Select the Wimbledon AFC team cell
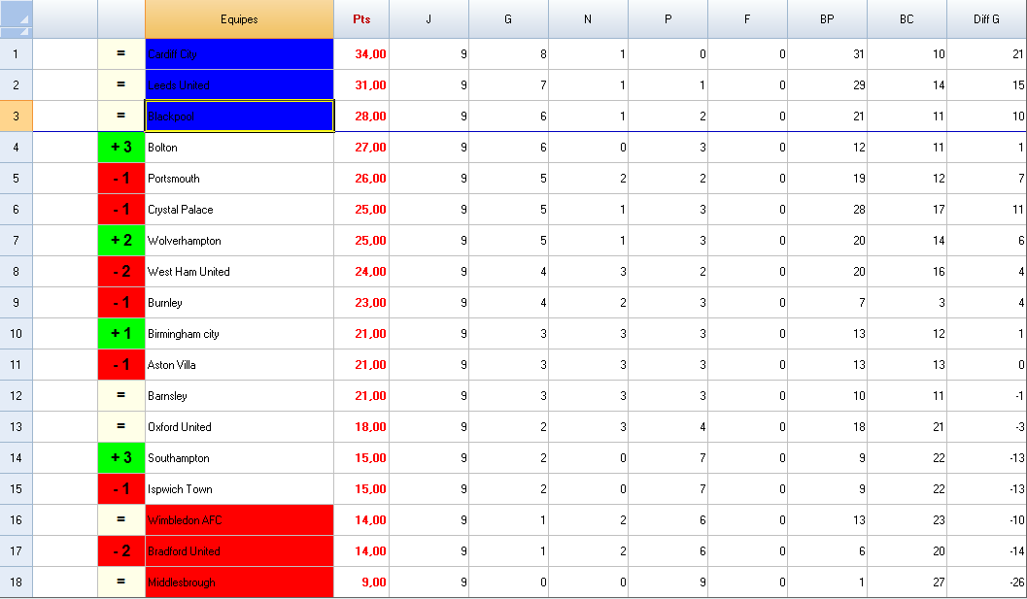Image resolution: width=1027 pixels, height=599 pixels. point(239,519)
